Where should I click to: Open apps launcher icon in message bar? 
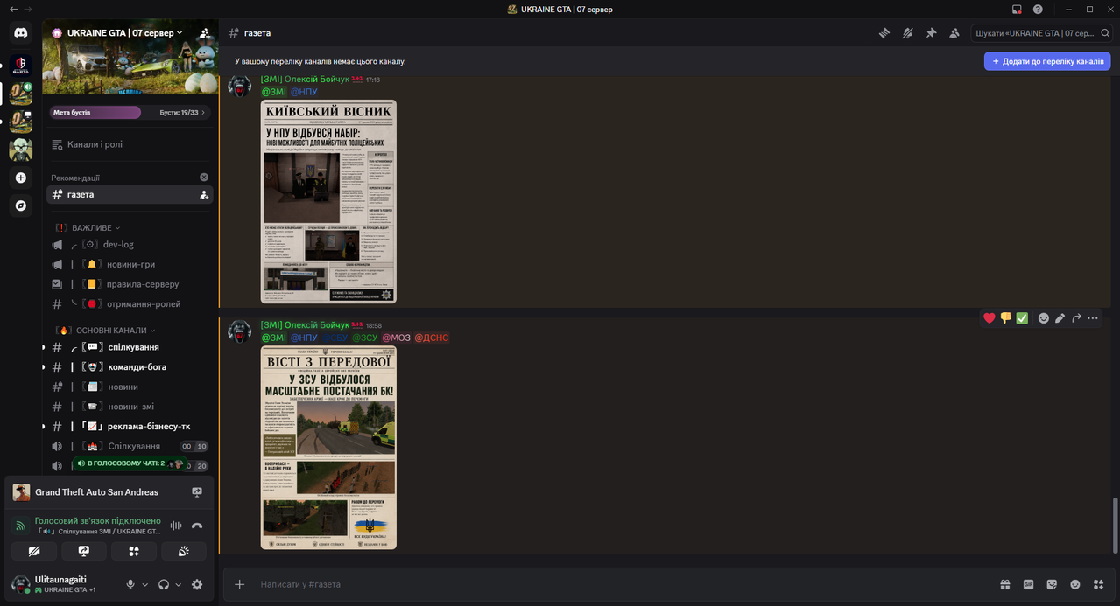[x=1098, y=584]
